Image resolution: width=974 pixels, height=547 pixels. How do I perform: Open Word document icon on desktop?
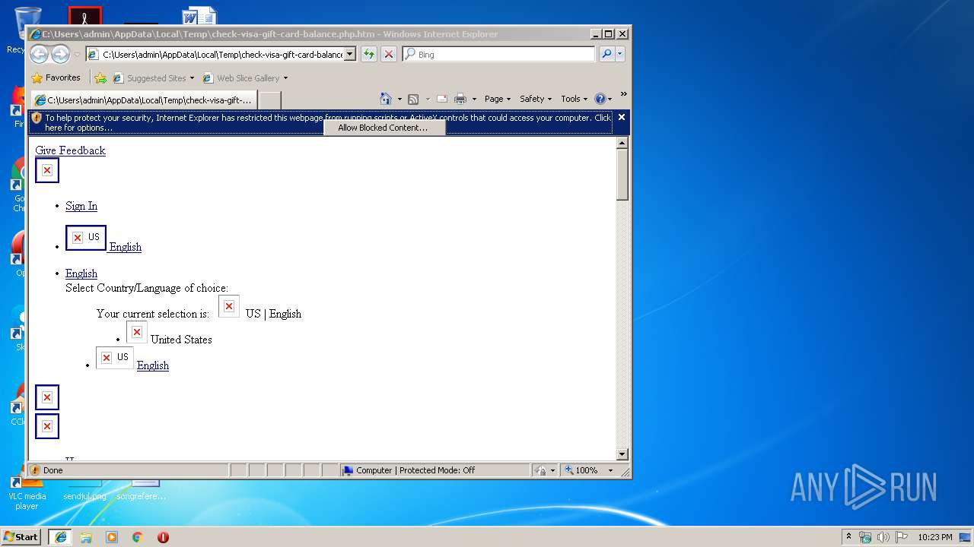[199, 17]
